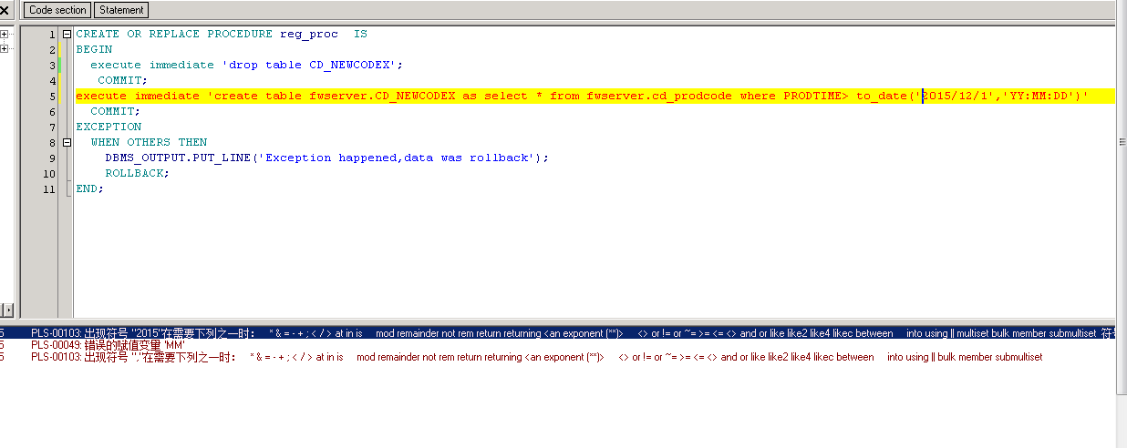
Task: Click the Code section button
Action: (x=57, y=10)
